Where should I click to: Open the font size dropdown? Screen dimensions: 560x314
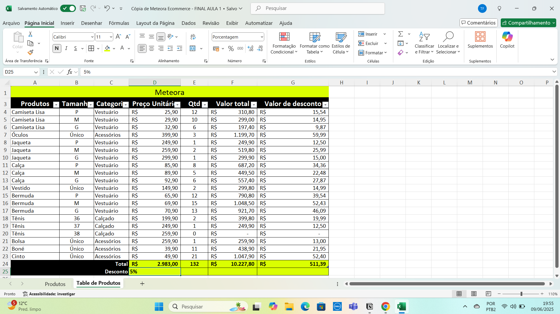click(x=111, y=37)
